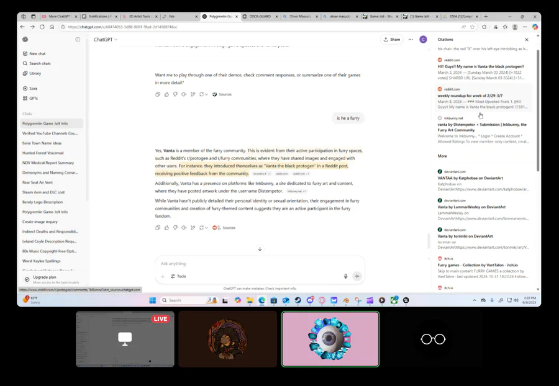Switch to the 'Oliver Masucci' browser tab
Image resolution: width=559 pixels, height=386 pixels.
300,16
